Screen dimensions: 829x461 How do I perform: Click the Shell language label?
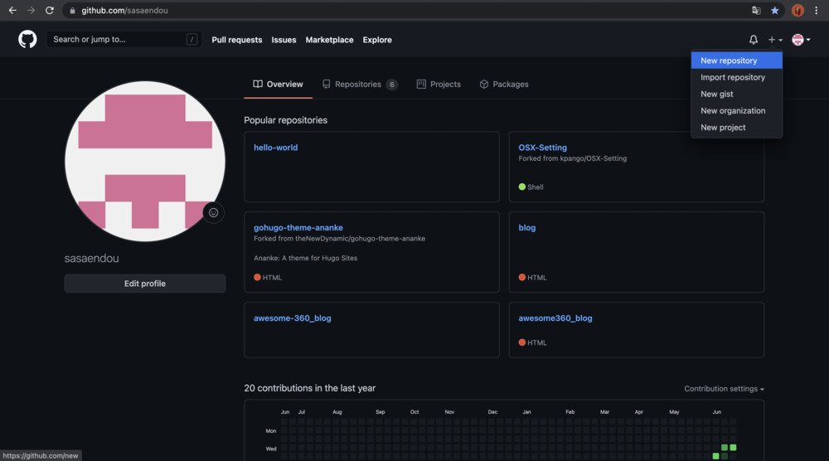pos(535,187)
